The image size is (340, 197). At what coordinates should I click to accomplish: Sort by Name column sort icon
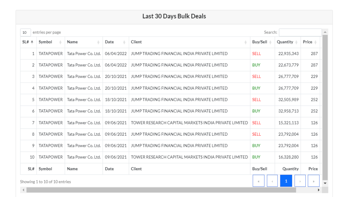point(98,42)
